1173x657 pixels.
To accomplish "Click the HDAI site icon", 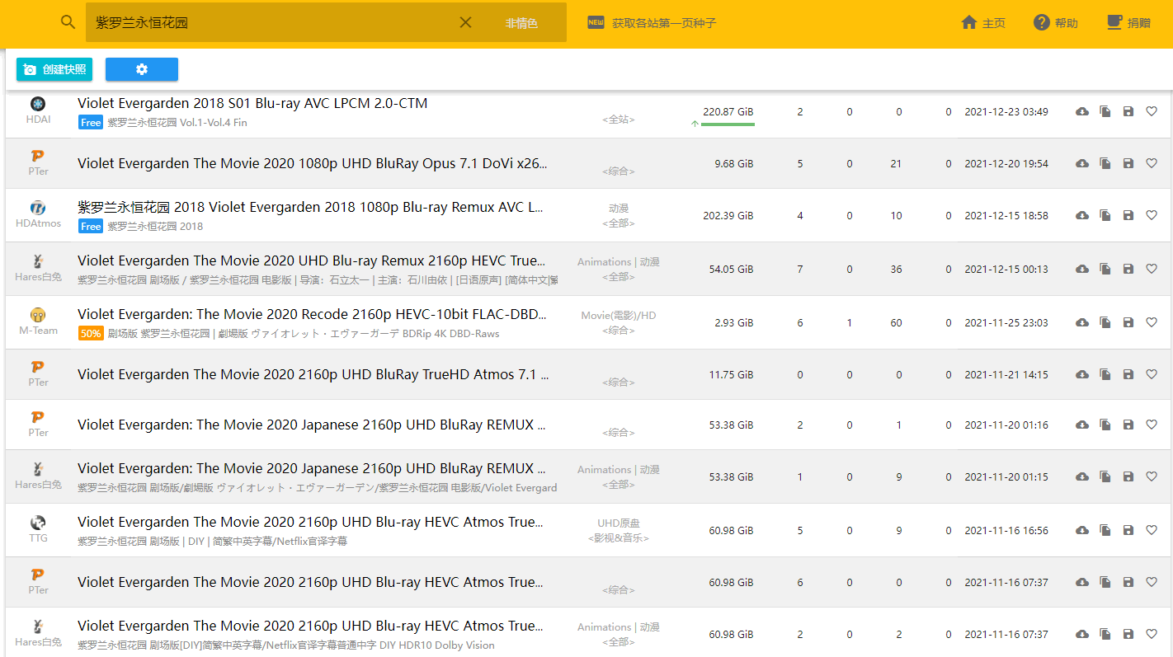I will [x=38, y=104].
